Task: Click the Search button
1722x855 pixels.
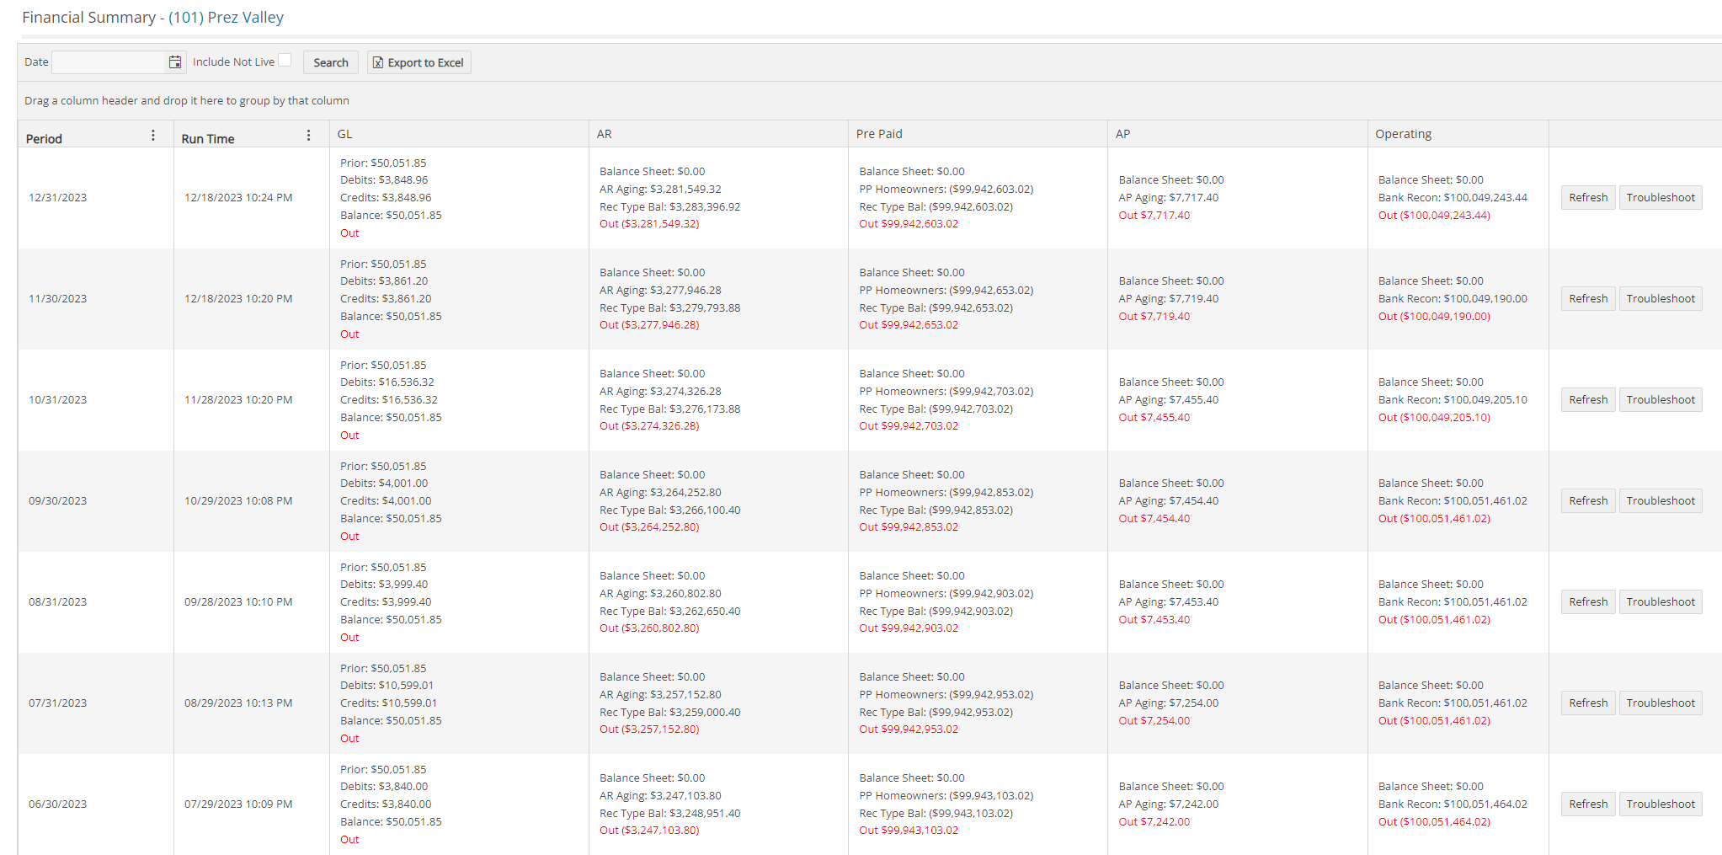Action: coord(330,61)
